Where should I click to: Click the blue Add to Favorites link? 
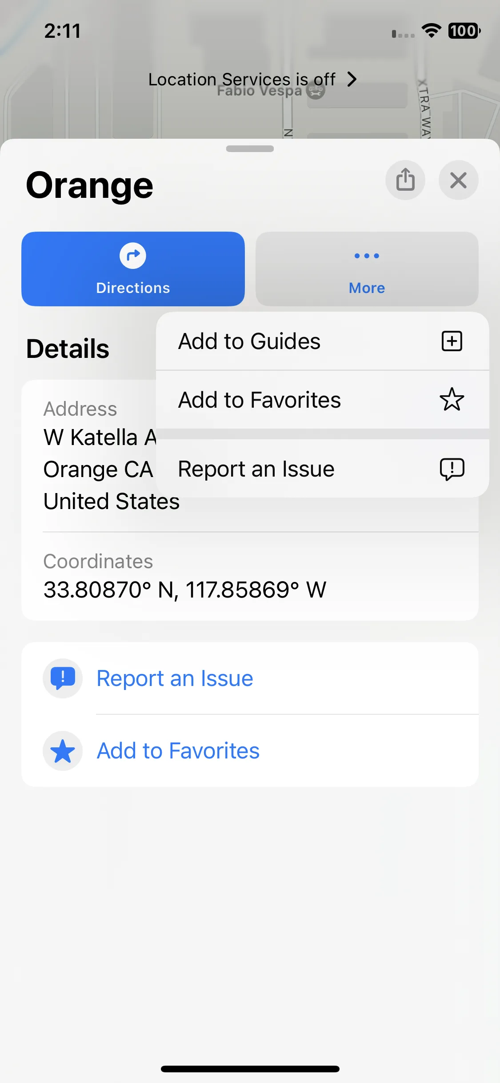178,751
